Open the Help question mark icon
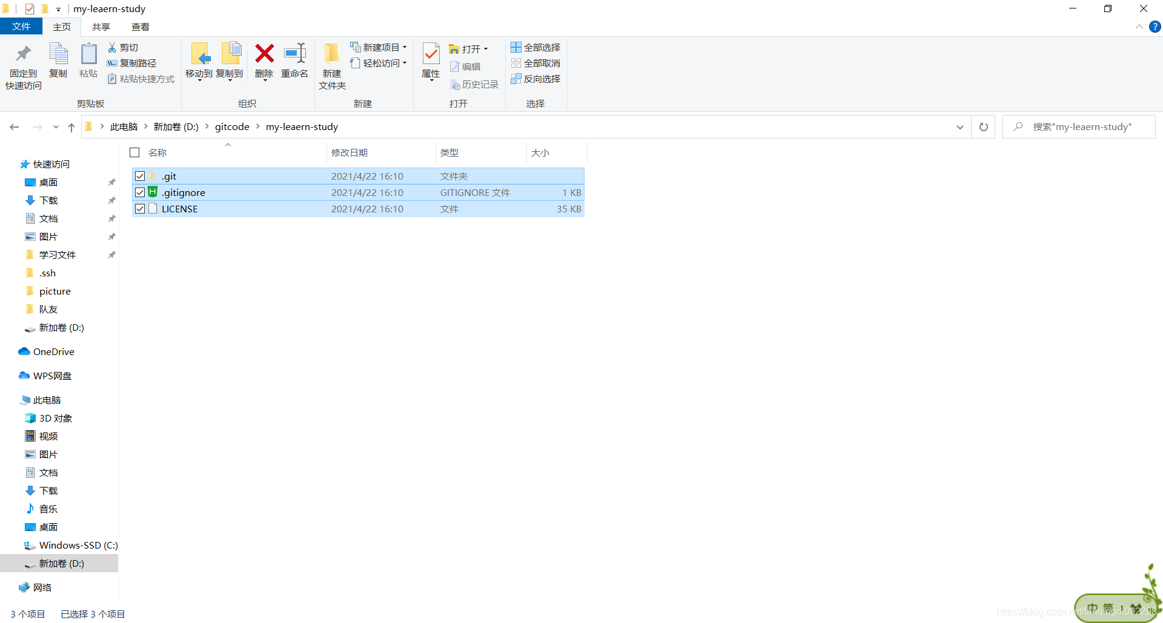Viewport: 1163px width, 623px height. pos(1155,27)
